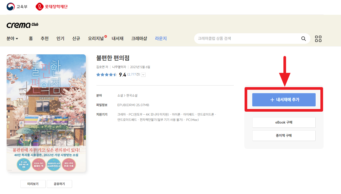341x194 pixels.
Task: Click the 교육부 logo
Action: point(17,7)
